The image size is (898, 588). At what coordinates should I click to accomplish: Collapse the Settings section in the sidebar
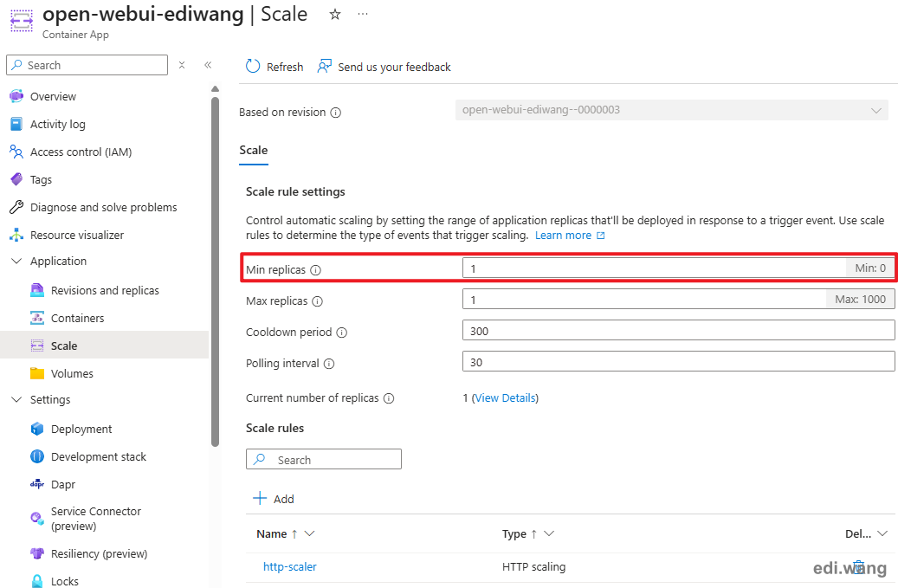click(x=16, y=399)
